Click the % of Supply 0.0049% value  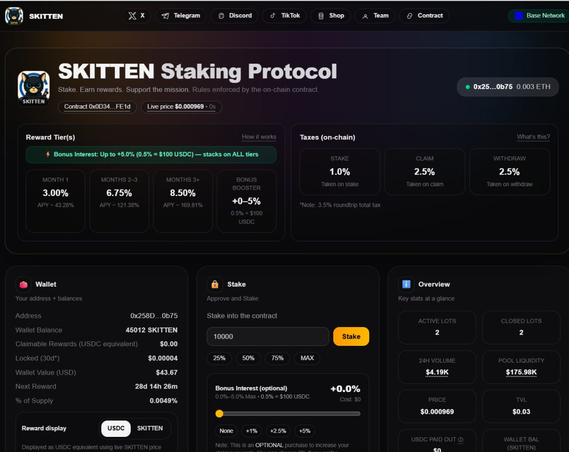tap(164, 401)
